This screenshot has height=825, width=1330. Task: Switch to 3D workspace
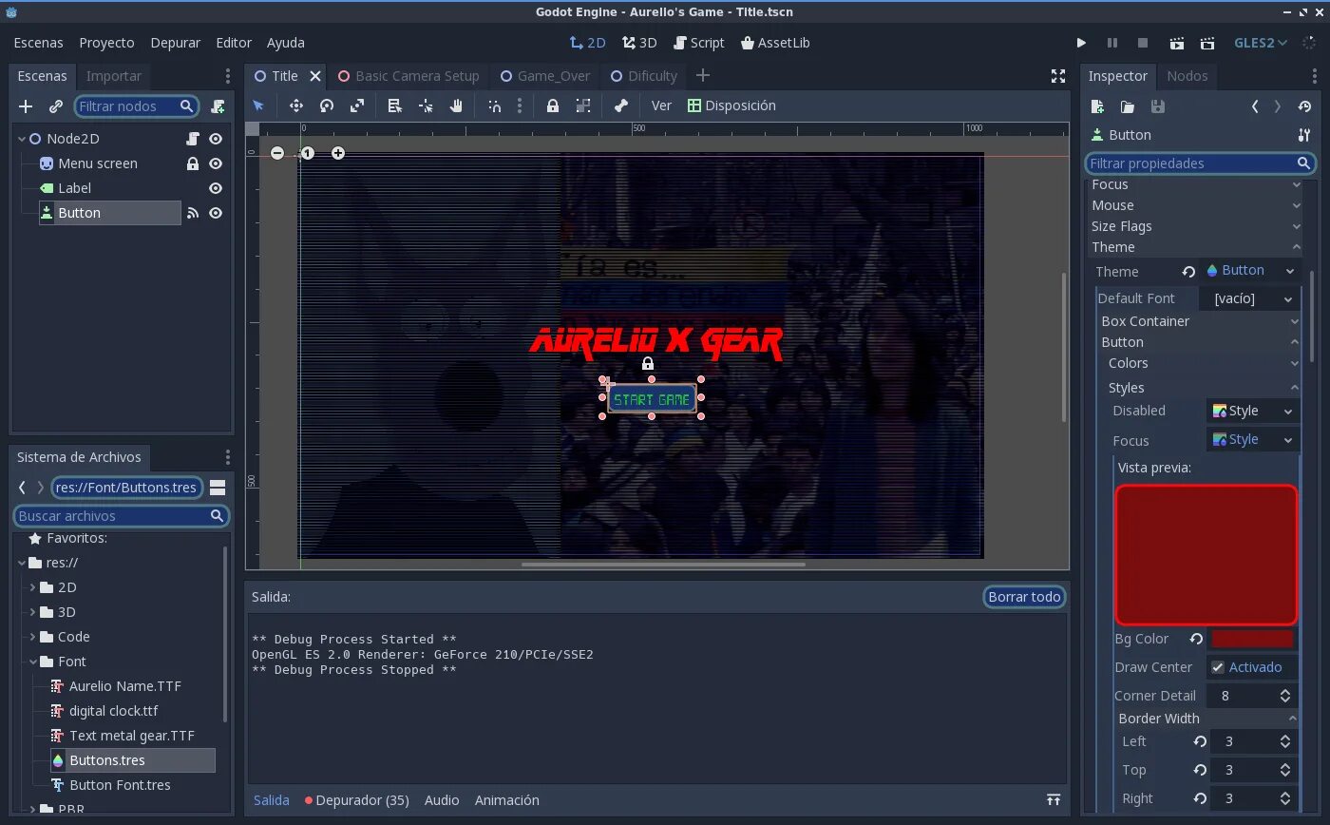(x=639, y=43)
